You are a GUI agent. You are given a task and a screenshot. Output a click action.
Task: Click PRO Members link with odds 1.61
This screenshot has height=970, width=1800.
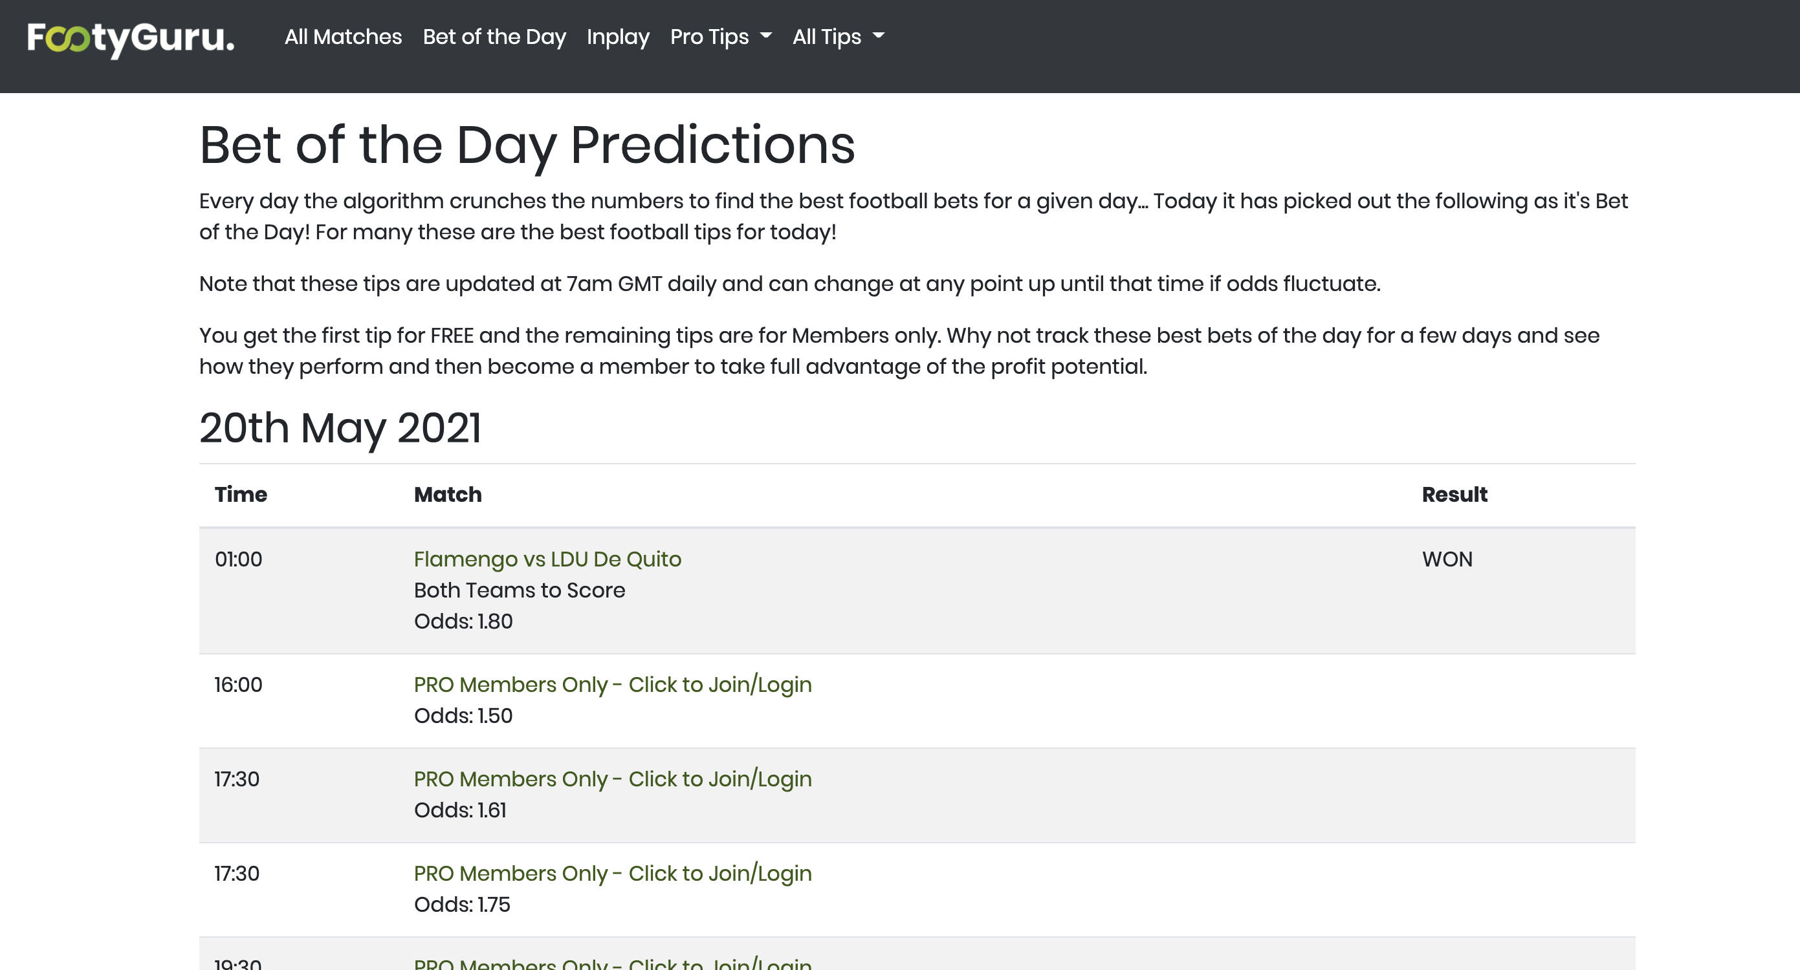click(x=612, y=779)
